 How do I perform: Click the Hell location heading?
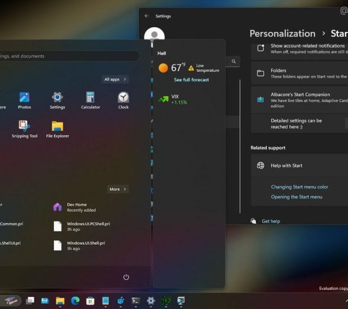click(x=162, y=53)
